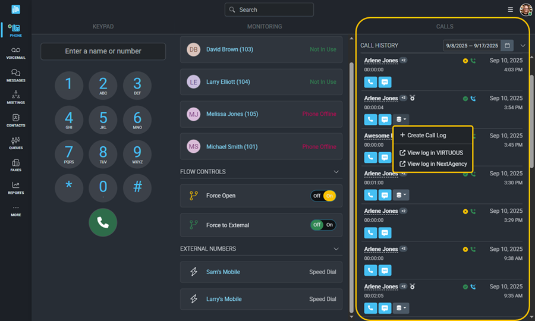Switch to the Monitoring tab
The image size is (535, 321).
(265, 26)
